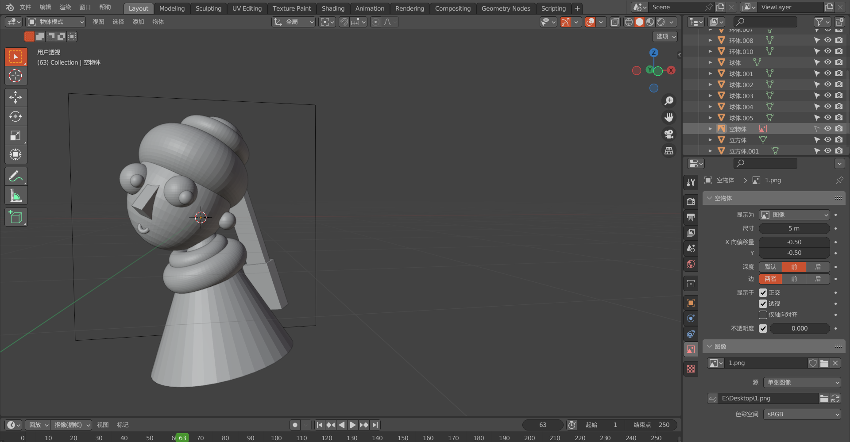Collapse the 空物体 panel
Screen dimensions: 850x442
(773, 198)
